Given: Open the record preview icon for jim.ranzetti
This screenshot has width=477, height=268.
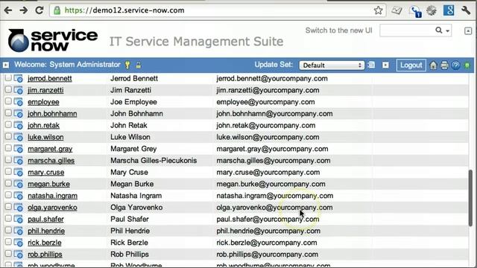Looking at the screenshot, I should click(x=18, y=90).
